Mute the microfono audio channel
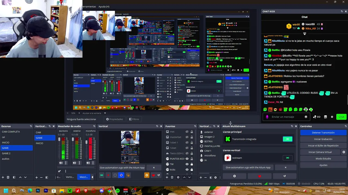Image resolution: width=348 pixels, height=195 pixels. tap(88, 163)
